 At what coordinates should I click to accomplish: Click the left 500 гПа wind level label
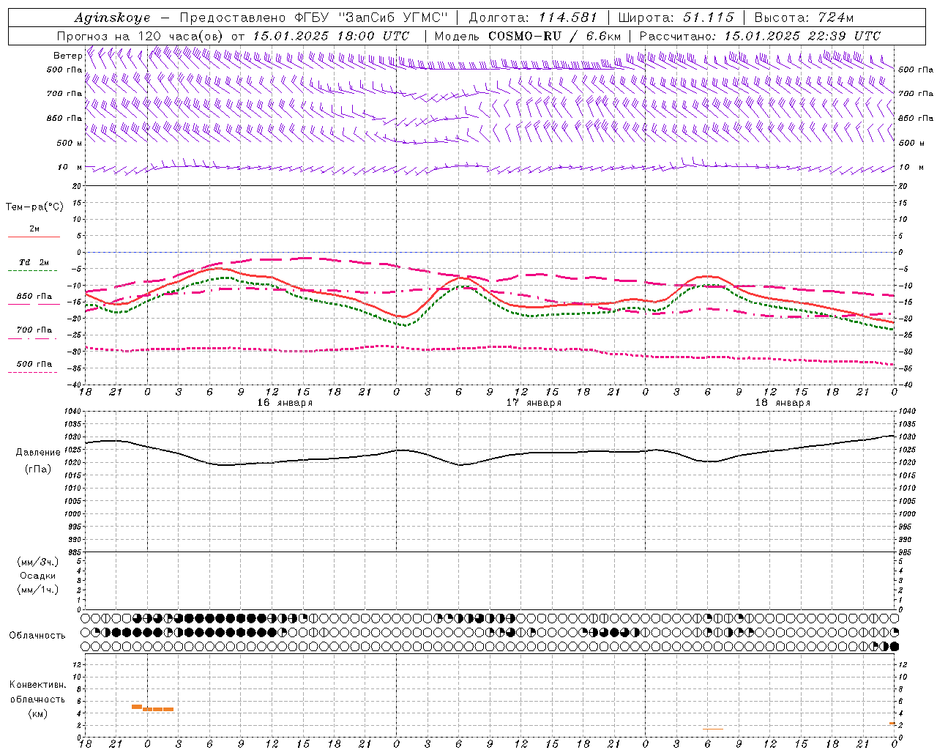(x=64, y=70)
